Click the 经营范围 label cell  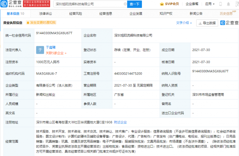coord(19,141)
